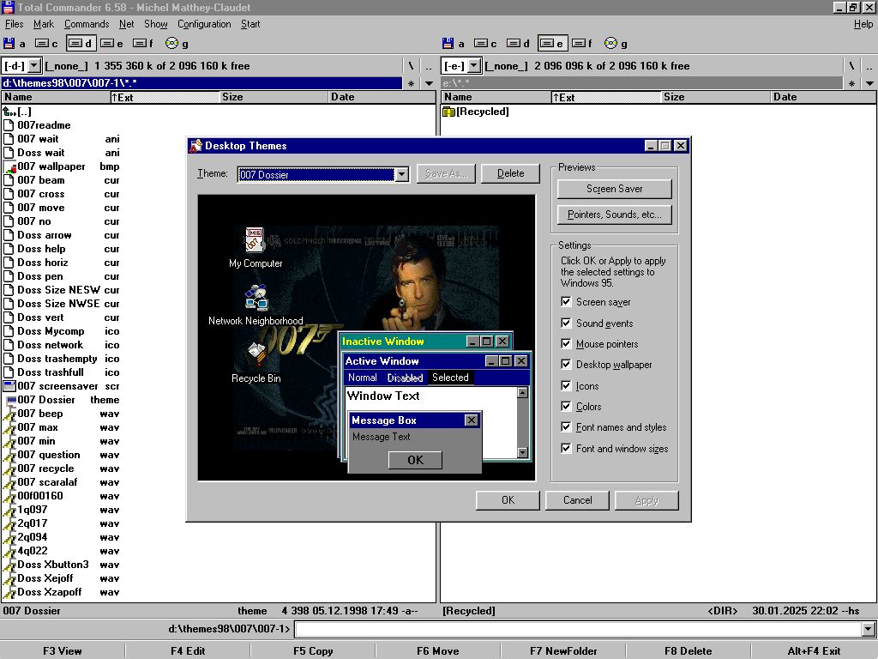Click the preview Window Text scrollbar down arrow

click(522, 452)
